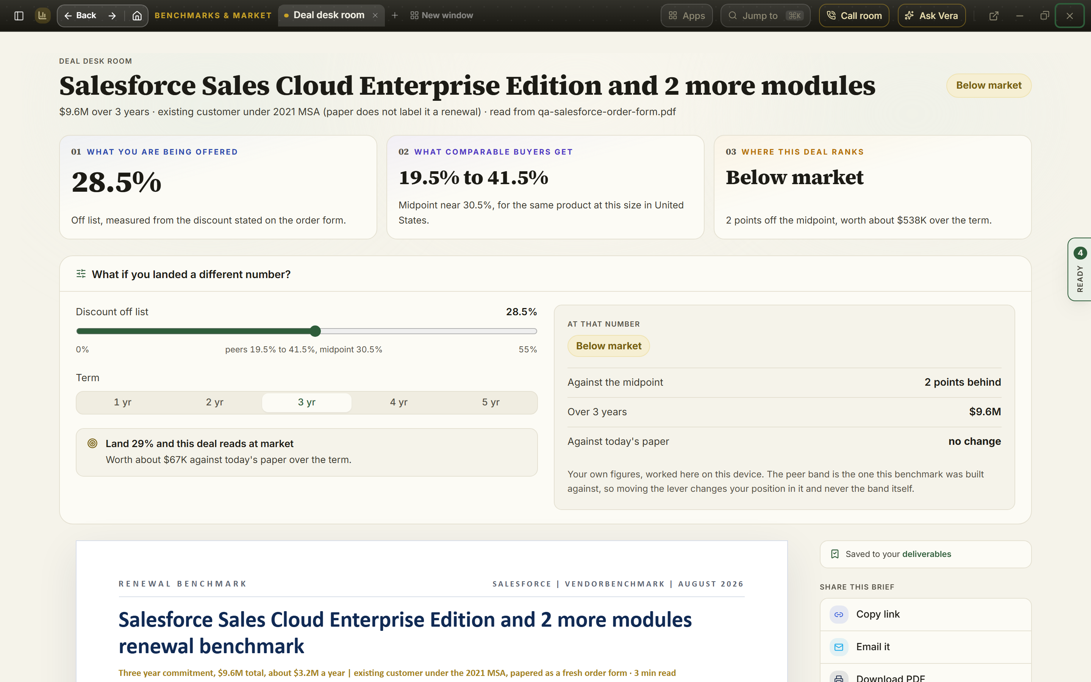Click the bookmark icon beside Saved to your

pos(835,554)
